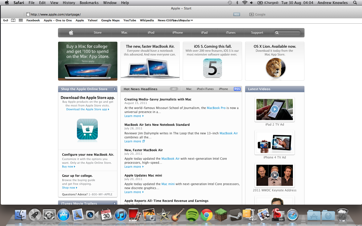Image resolution: width=362 pixels, height=226 pixels.
Task: Expand the iTunes Movie Trailers header arrow
Action: pyautogui.click(x=114, y=203)
